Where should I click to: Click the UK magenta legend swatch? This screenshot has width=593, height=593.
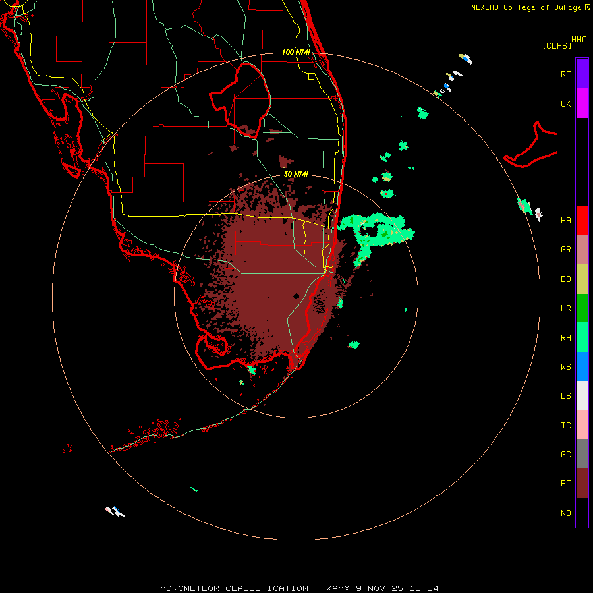[582, 103]
